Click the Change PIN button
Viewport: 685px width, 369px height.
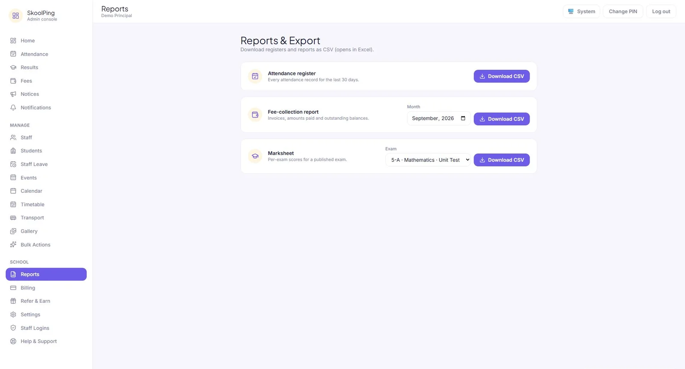pyautogui.click(x=623, y=12)
